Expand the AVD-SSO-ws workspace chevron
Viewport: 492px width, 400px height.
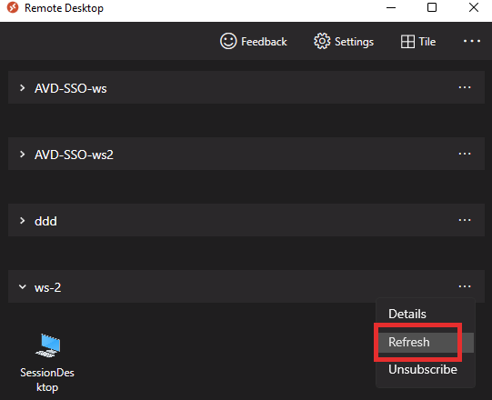pos(22,88)
